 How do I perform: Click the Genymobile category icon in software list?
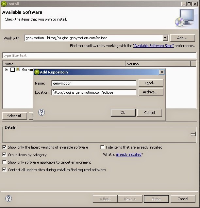tap(18, 69)
